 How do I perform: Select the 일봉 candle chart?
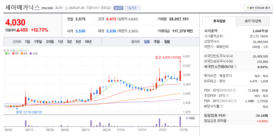(147, 42)
